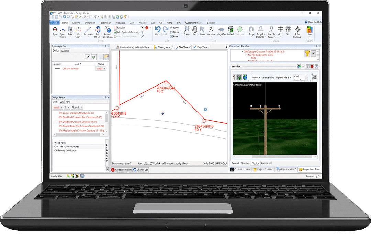Activate the Pan hand tool
The image size is (371, 237).
pos(194,31)
